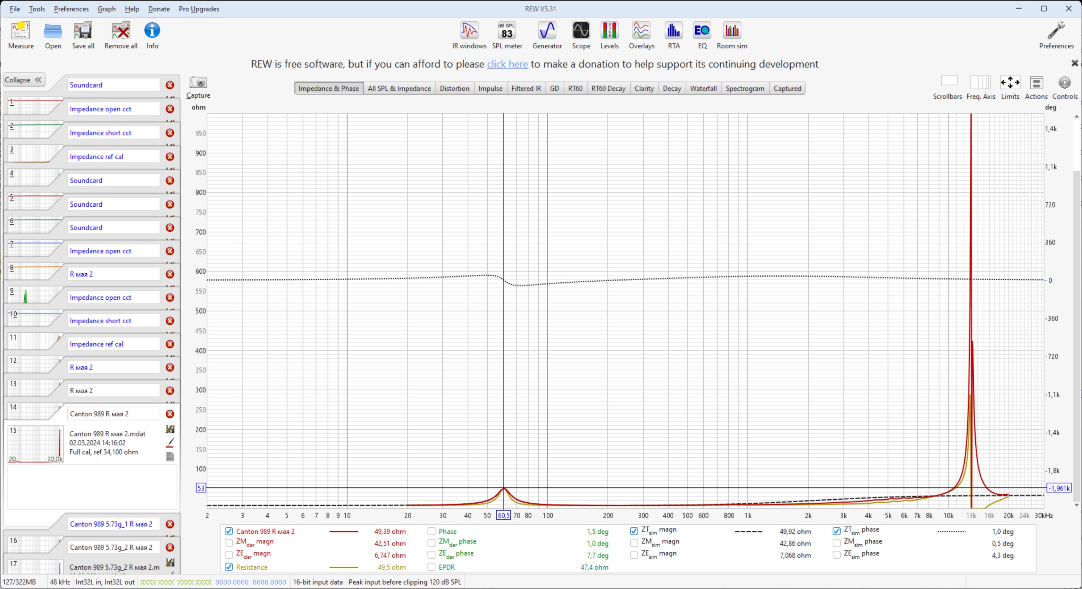This screenshot has height=589, width=1082.
Task: Uncheck the Resistance trace checkbox
Action: [x=229, y=567]
